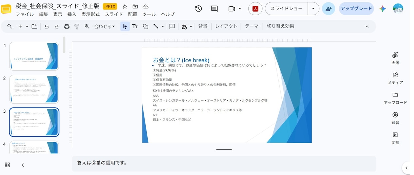Star this presentation
414x175 pixels.
[x=125, y=6]
